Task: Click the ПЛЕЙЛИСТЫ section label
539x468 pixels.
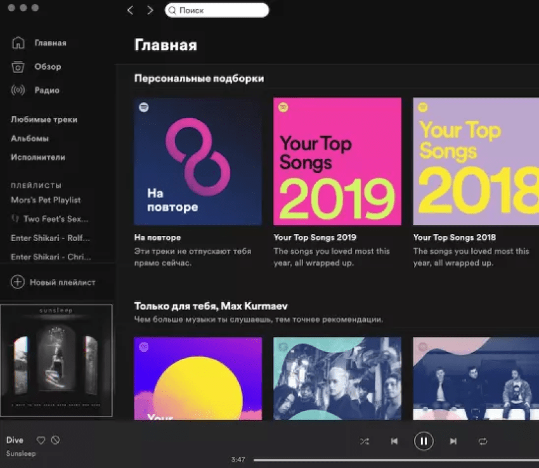Action: click(x=36, y=185)
